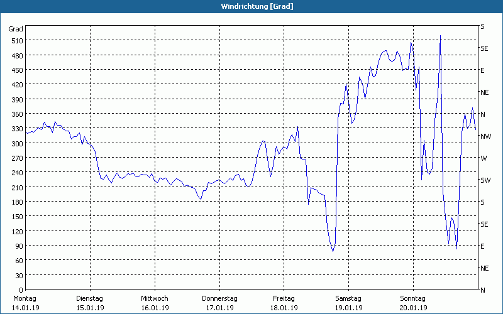Select the date '18.01.19'
This screenshot has height=314, width=503.
pyautogui.click(x=284, y=308)
